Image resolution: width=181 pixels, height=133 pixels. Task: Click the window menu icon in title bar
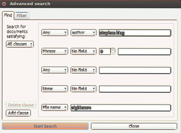(x=4, y=4)
